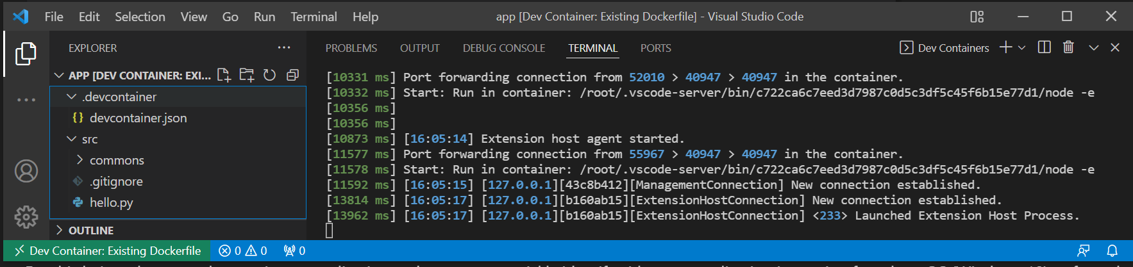Show additional views ellipsis in activity bar
The image size is (1133, 267).
coord(26,100)
